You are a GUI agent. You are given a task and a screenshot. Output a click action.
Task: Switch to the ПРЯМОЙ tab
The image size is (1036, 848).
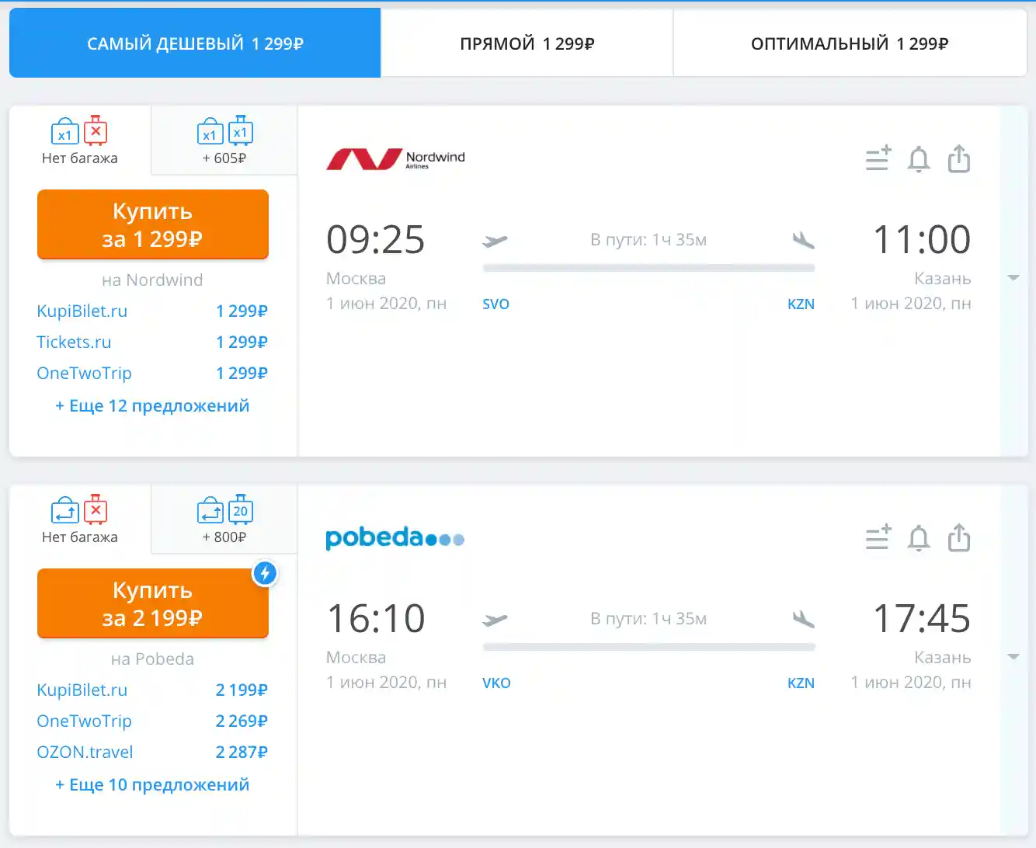[x=527, y=43]
